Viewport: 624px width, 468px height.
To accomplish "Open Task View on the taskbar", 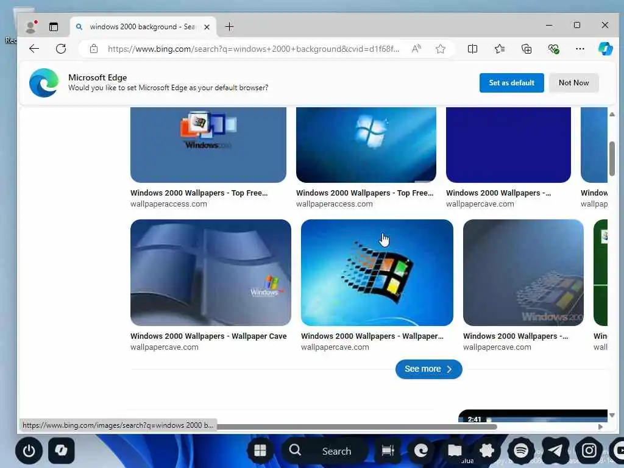I will point(388,450).
